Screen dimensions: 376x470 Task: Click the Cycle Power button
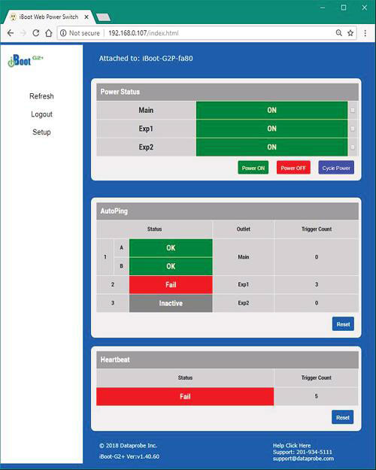[x=336, y=168]
